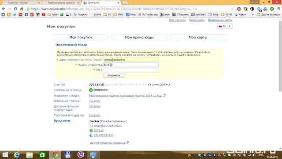Switch to the Разблокировка модема browser tab
This screenshot has height=159, width=282.
coord(61,3)
